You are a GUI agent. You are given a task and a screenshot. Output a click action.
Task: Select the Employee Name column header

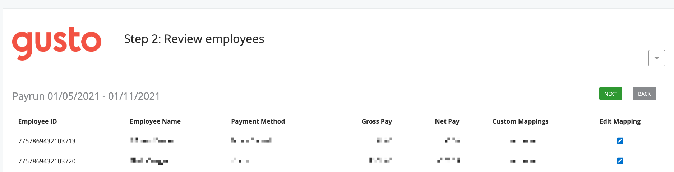pos(155,121)
